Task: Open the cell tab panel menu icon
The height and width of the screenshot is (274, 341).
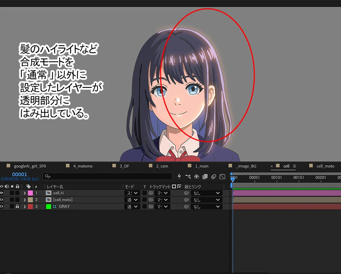Action: [295, 166]
